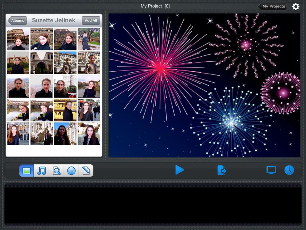This screenshot has width=306, height=230.
Task: Select the Trevi Fountain photo thumbnail
Action: 42,134
